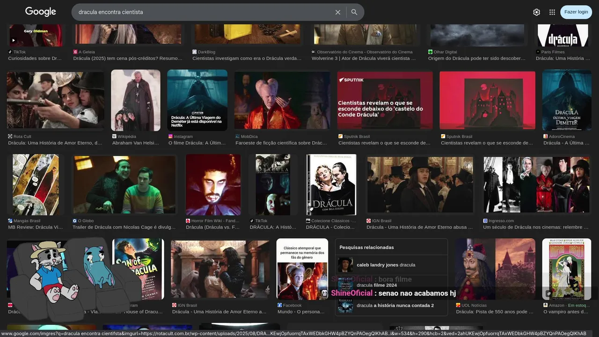The image size is (599, 337).
Task: Open the Ingresso.com century of Drácula image
Action: click(537, 185)
